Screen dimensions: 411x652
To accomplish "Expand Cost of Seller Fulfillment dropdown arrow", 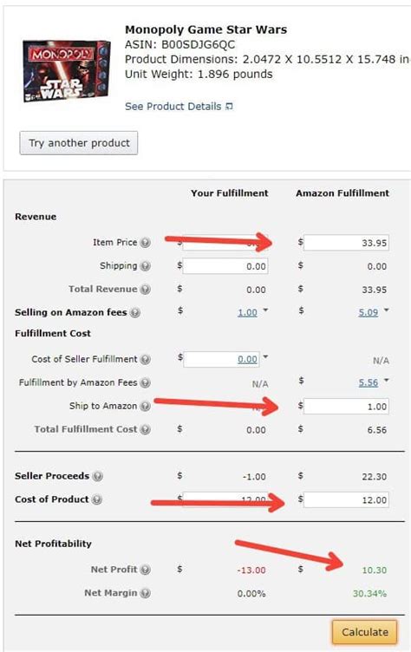I will coord(266,356).
